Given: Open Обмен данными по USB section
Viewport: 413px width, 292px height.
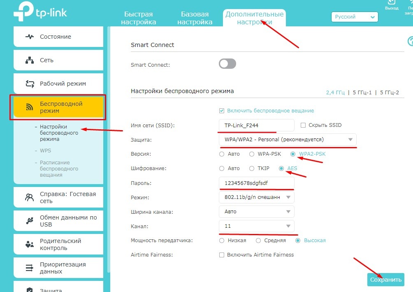Looking at the screenshot, I should pos(58,221).
